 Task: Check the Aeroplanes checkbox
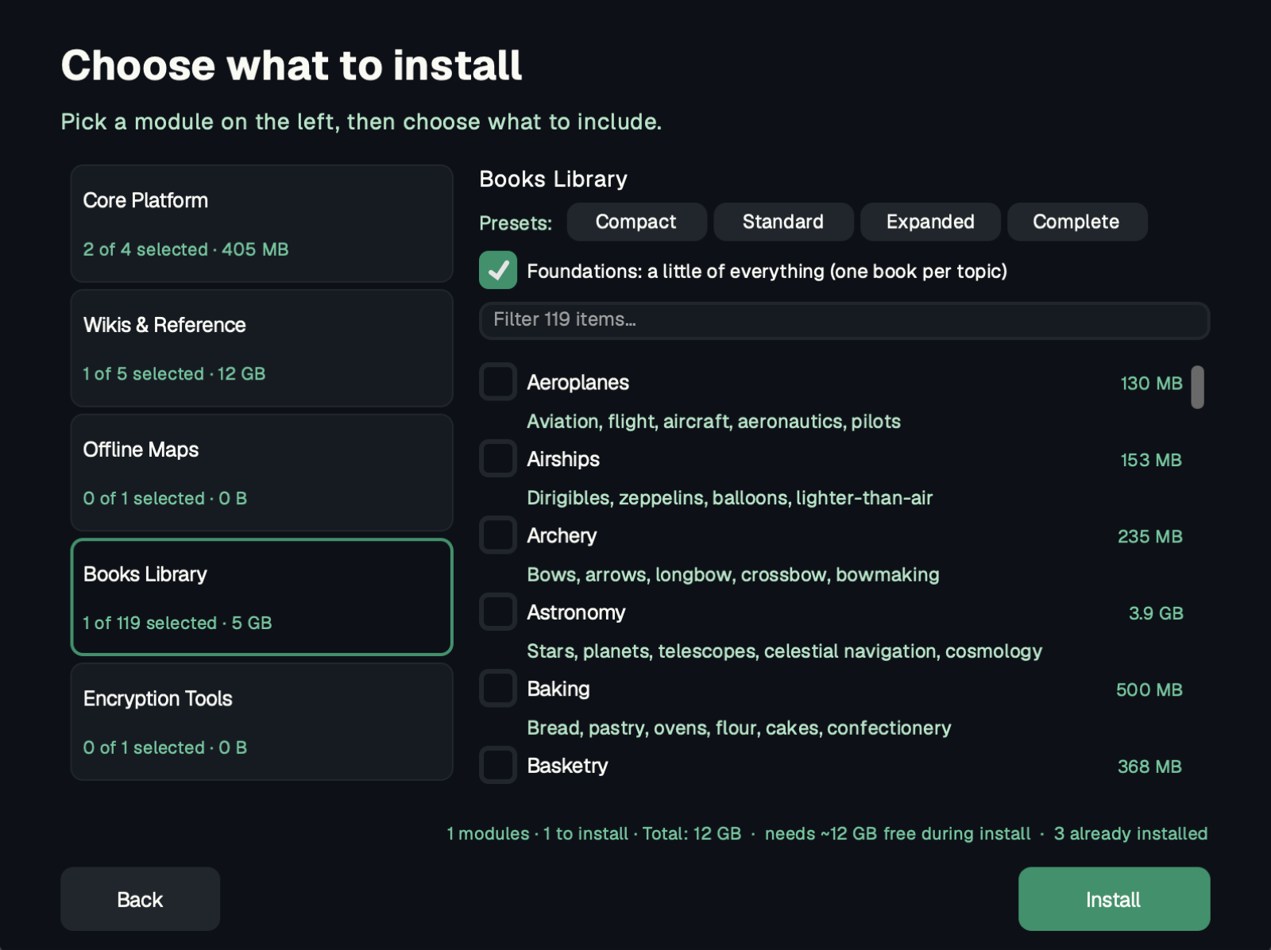click(498, 382)
